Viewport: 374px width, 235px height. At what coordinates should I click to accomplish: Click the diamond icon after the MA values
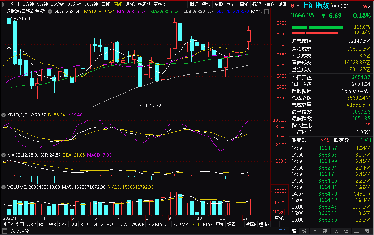pos(260,12)
